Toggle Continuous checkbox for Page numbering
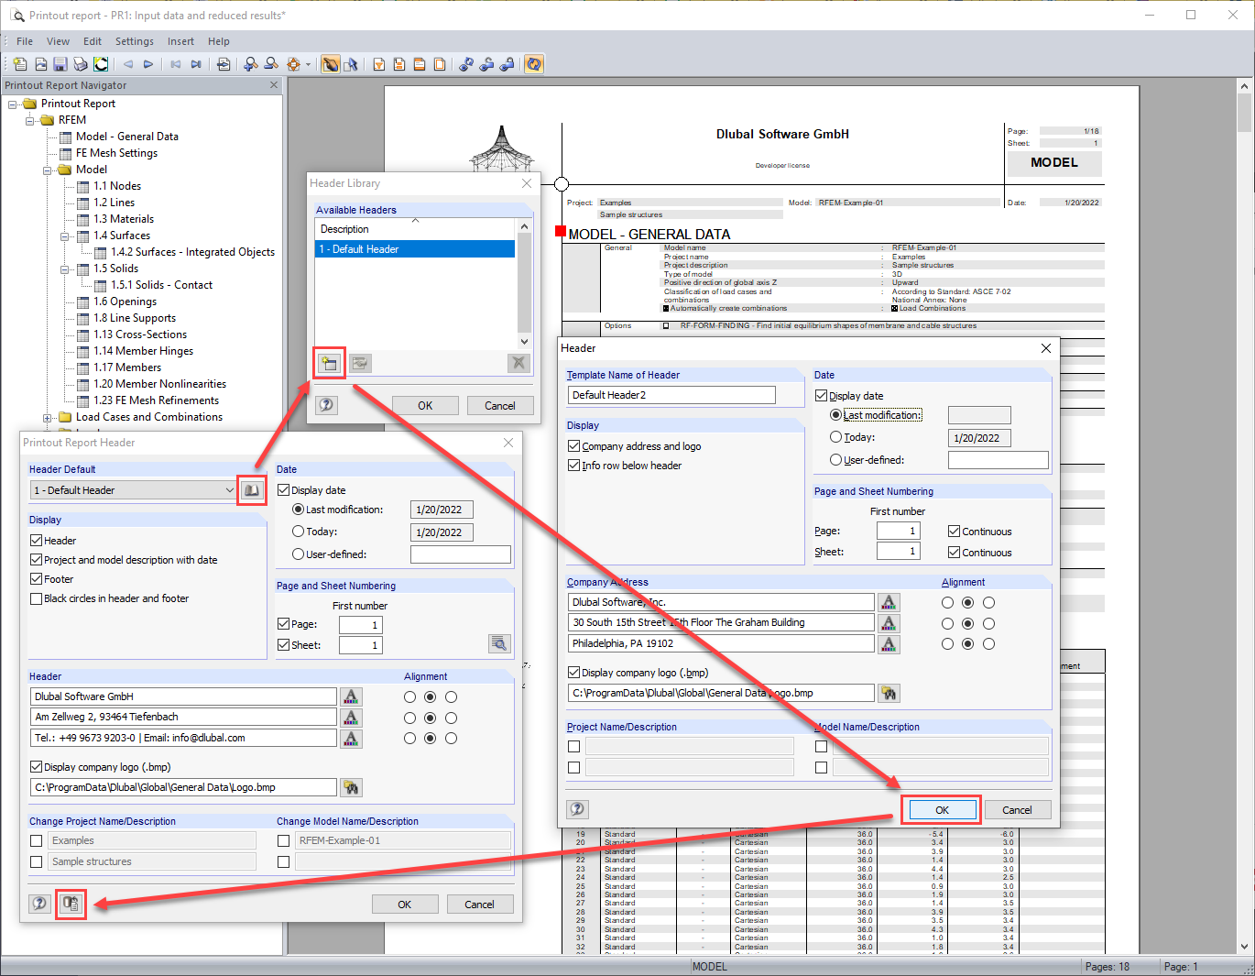Viewport: 1255px width, 976px height. tap(955, 532)
